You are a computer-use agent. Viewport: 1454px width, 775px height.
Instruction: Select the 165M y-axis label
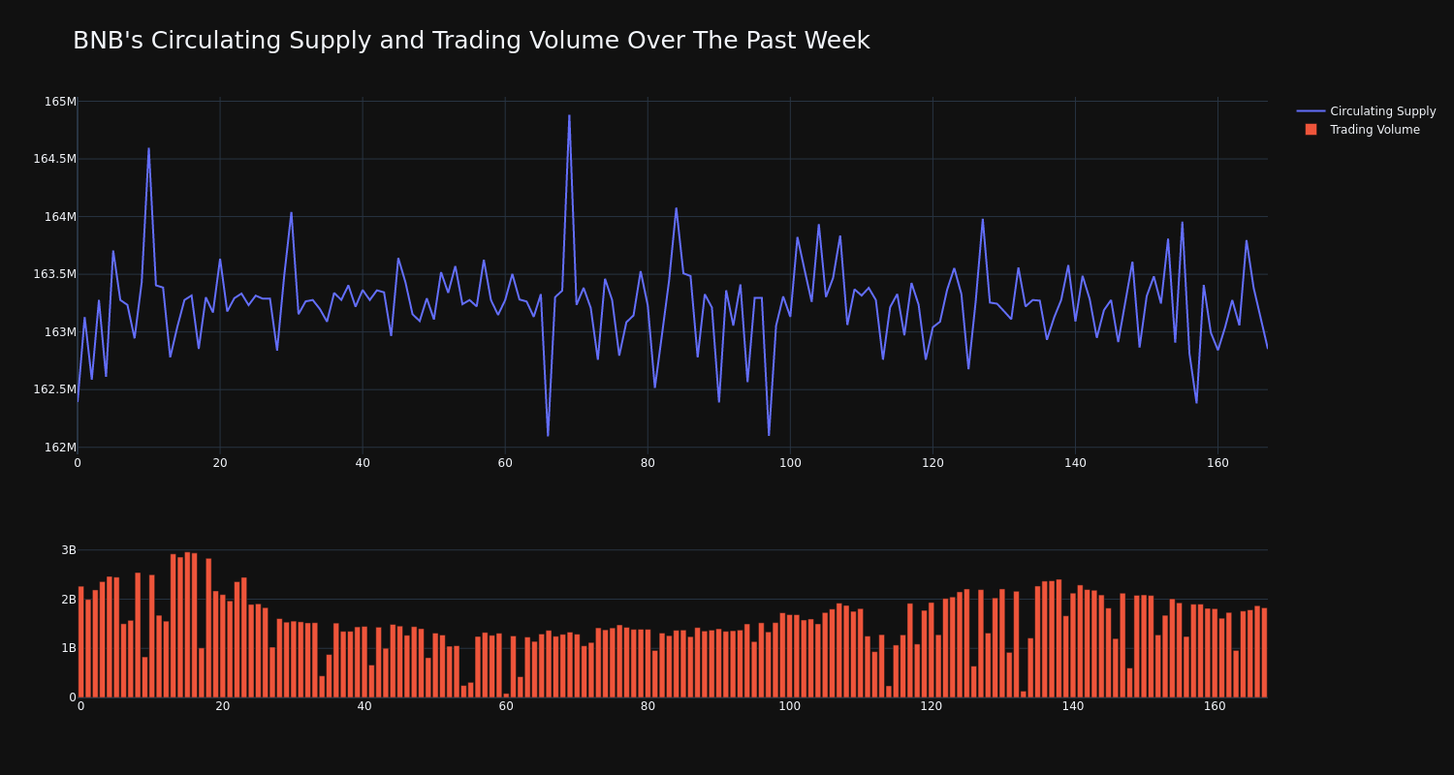[59, 102]
